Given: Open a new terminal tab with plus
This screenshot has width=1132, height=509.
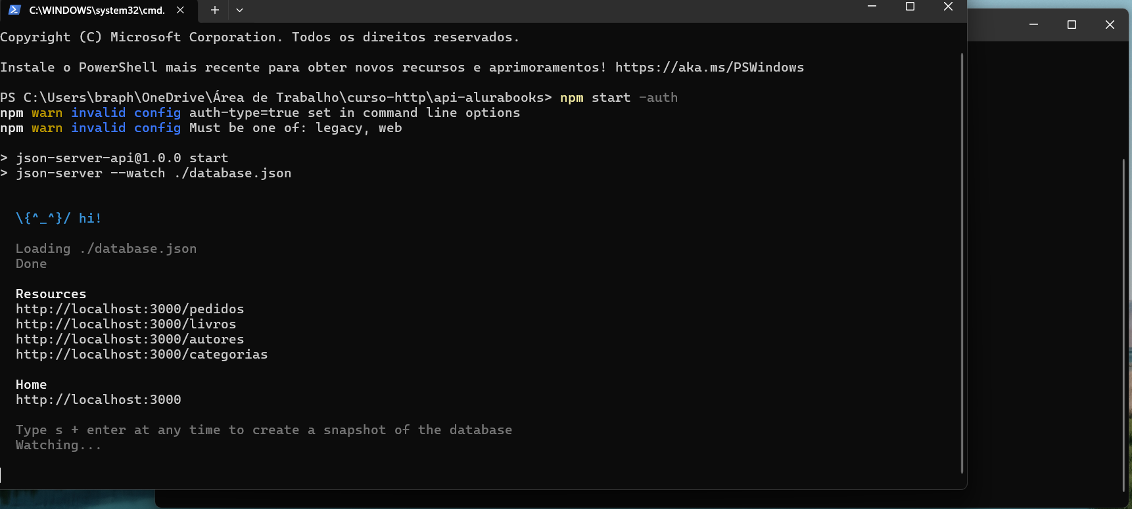Looking at the screenshot, I should pos(214,10).
